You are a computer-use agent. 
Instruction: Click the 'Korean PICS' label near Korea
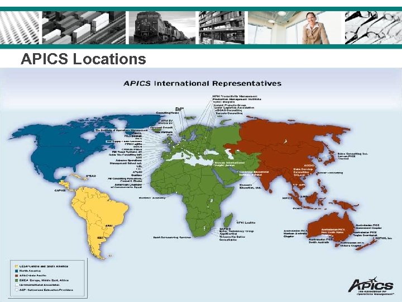[346, 156]
